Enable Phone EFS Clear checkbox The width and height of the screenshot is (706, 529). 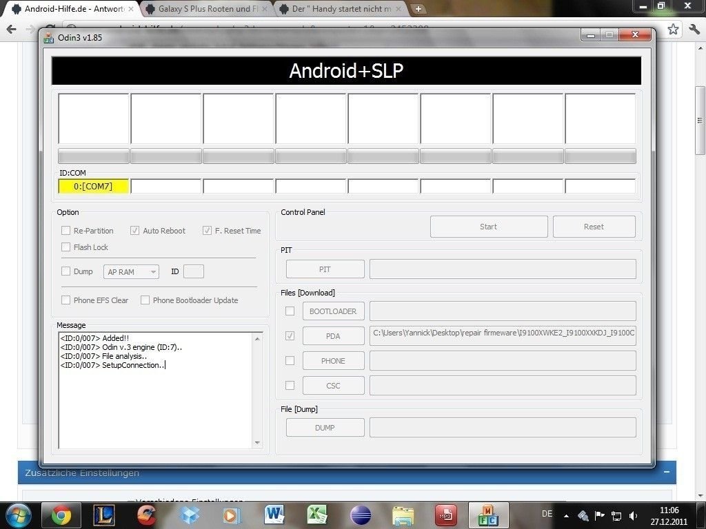65,300
